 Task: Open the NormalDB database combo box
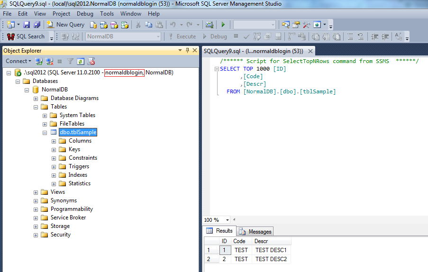(x=123, y=36)
